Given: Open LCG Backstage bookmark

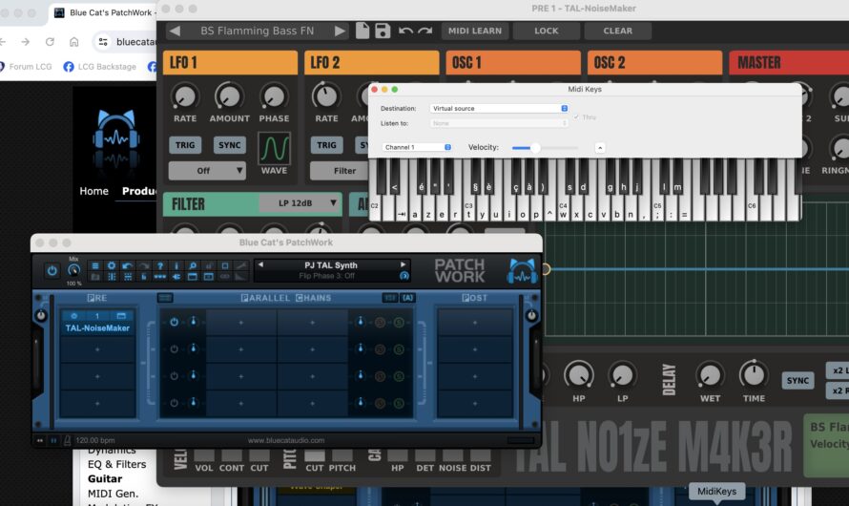Looking at the screenshot, I should 100,67.
